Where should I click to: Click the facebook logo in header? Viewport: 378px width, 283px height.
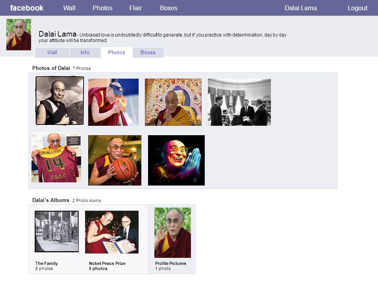[x=27, y=8]
